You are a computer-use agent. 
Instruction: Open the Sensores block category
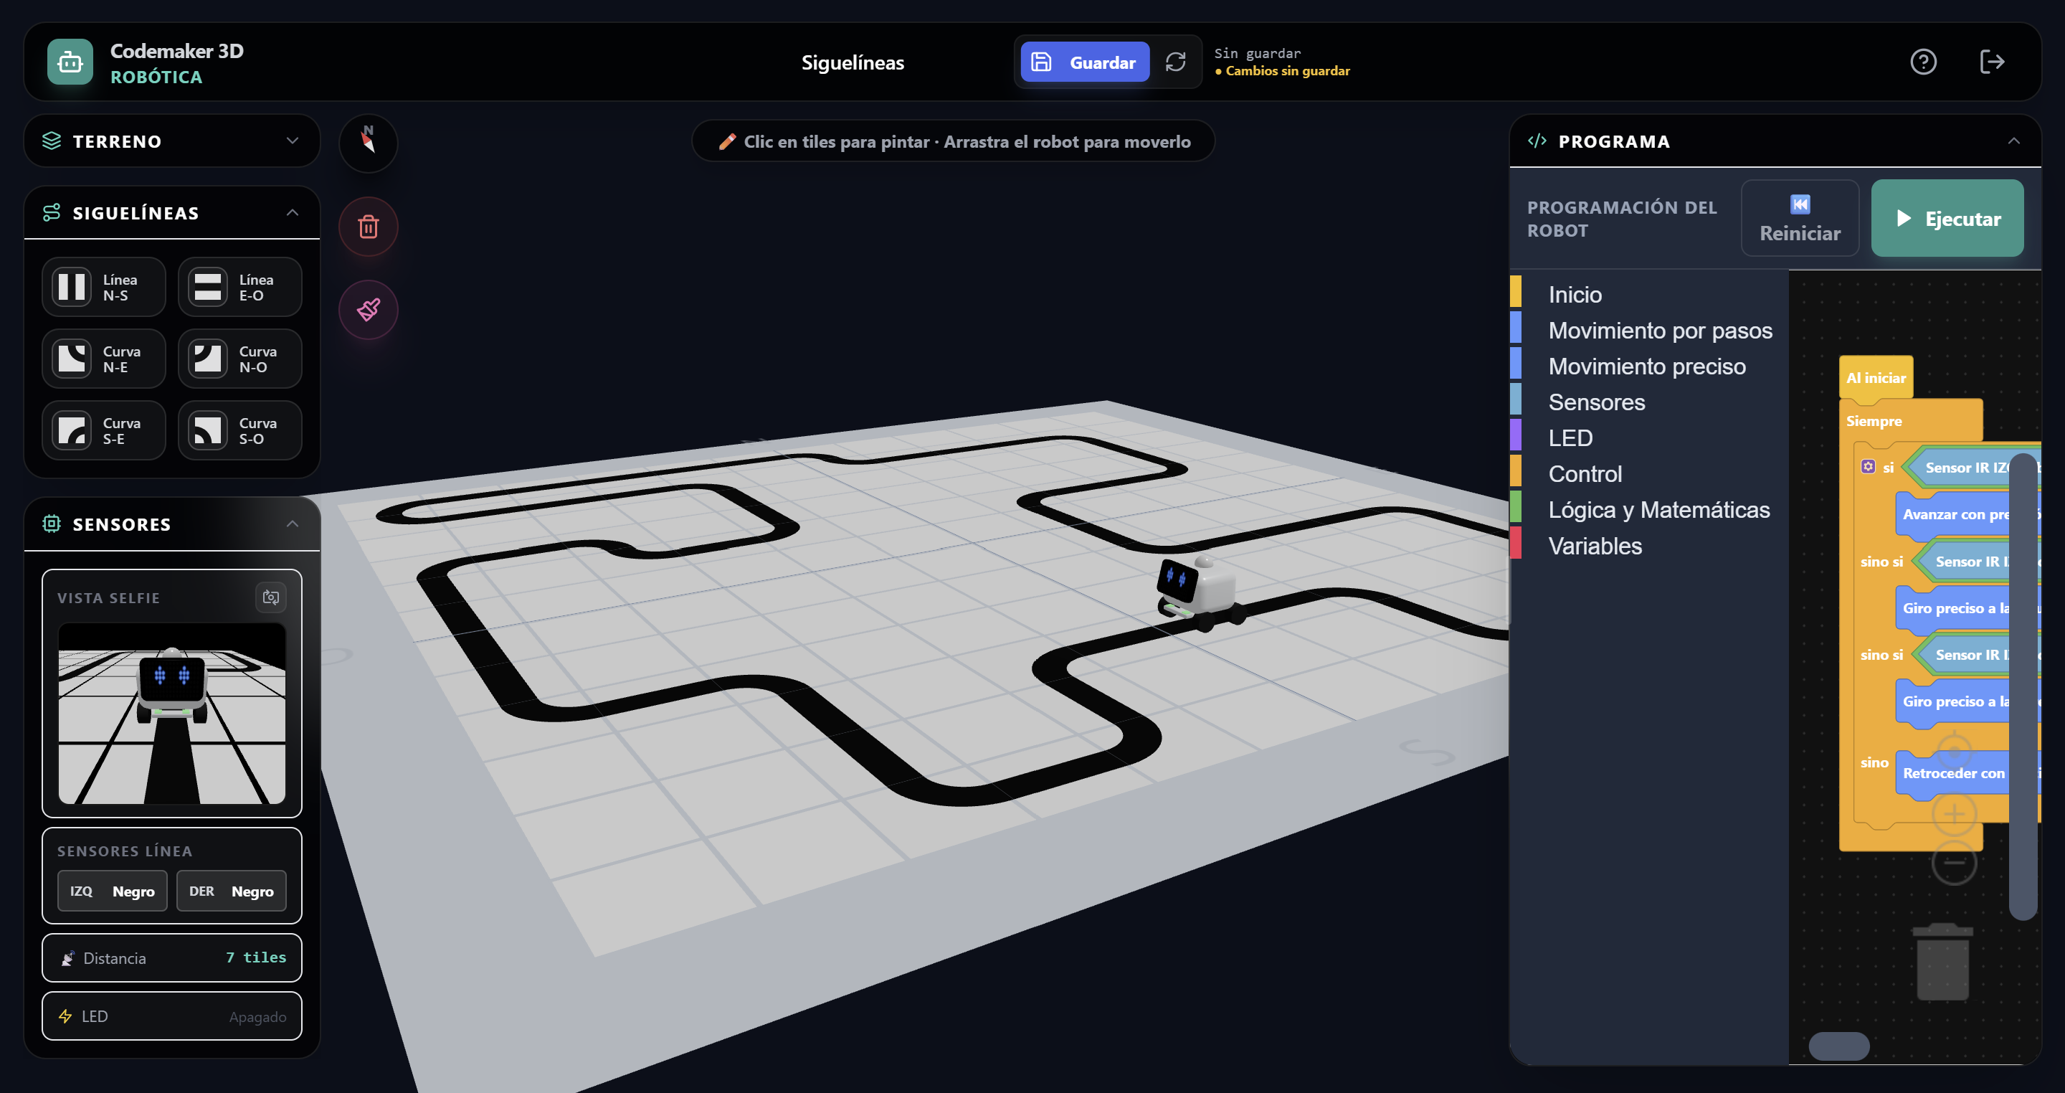pyautogui.click(x=1597, y=402)
